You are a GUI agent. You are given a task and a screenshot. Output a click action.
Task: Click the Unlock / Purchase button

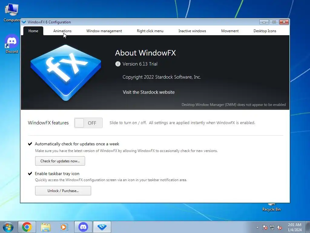(63, 191)
